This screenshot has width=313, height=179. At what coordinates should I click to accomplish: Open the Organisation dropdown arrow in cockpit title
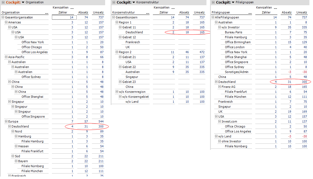[x=23, y=2]
